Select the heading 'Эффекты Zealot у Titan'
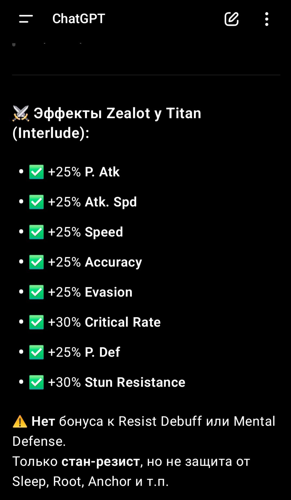291x500 pixels. point(117,113)
